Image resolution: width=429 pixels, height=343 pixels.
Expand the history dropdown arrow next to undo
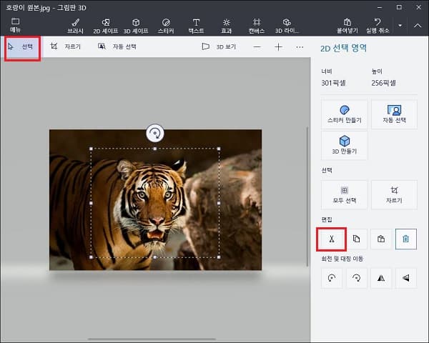[400, 26]
